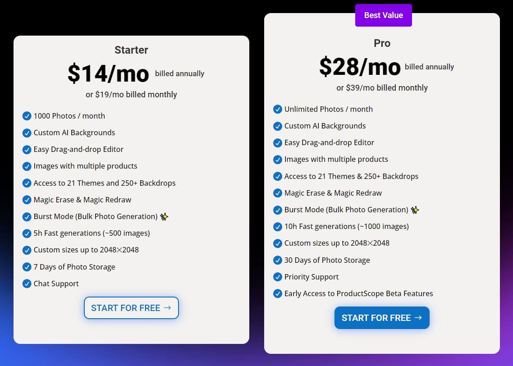Select the Pro plan title
Screen dimensions: 513x366
(382, 43)
